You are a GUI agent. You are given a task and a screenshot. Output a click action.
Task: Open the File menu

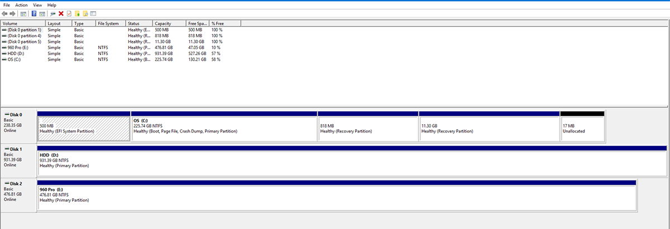(x=7, y=4)
